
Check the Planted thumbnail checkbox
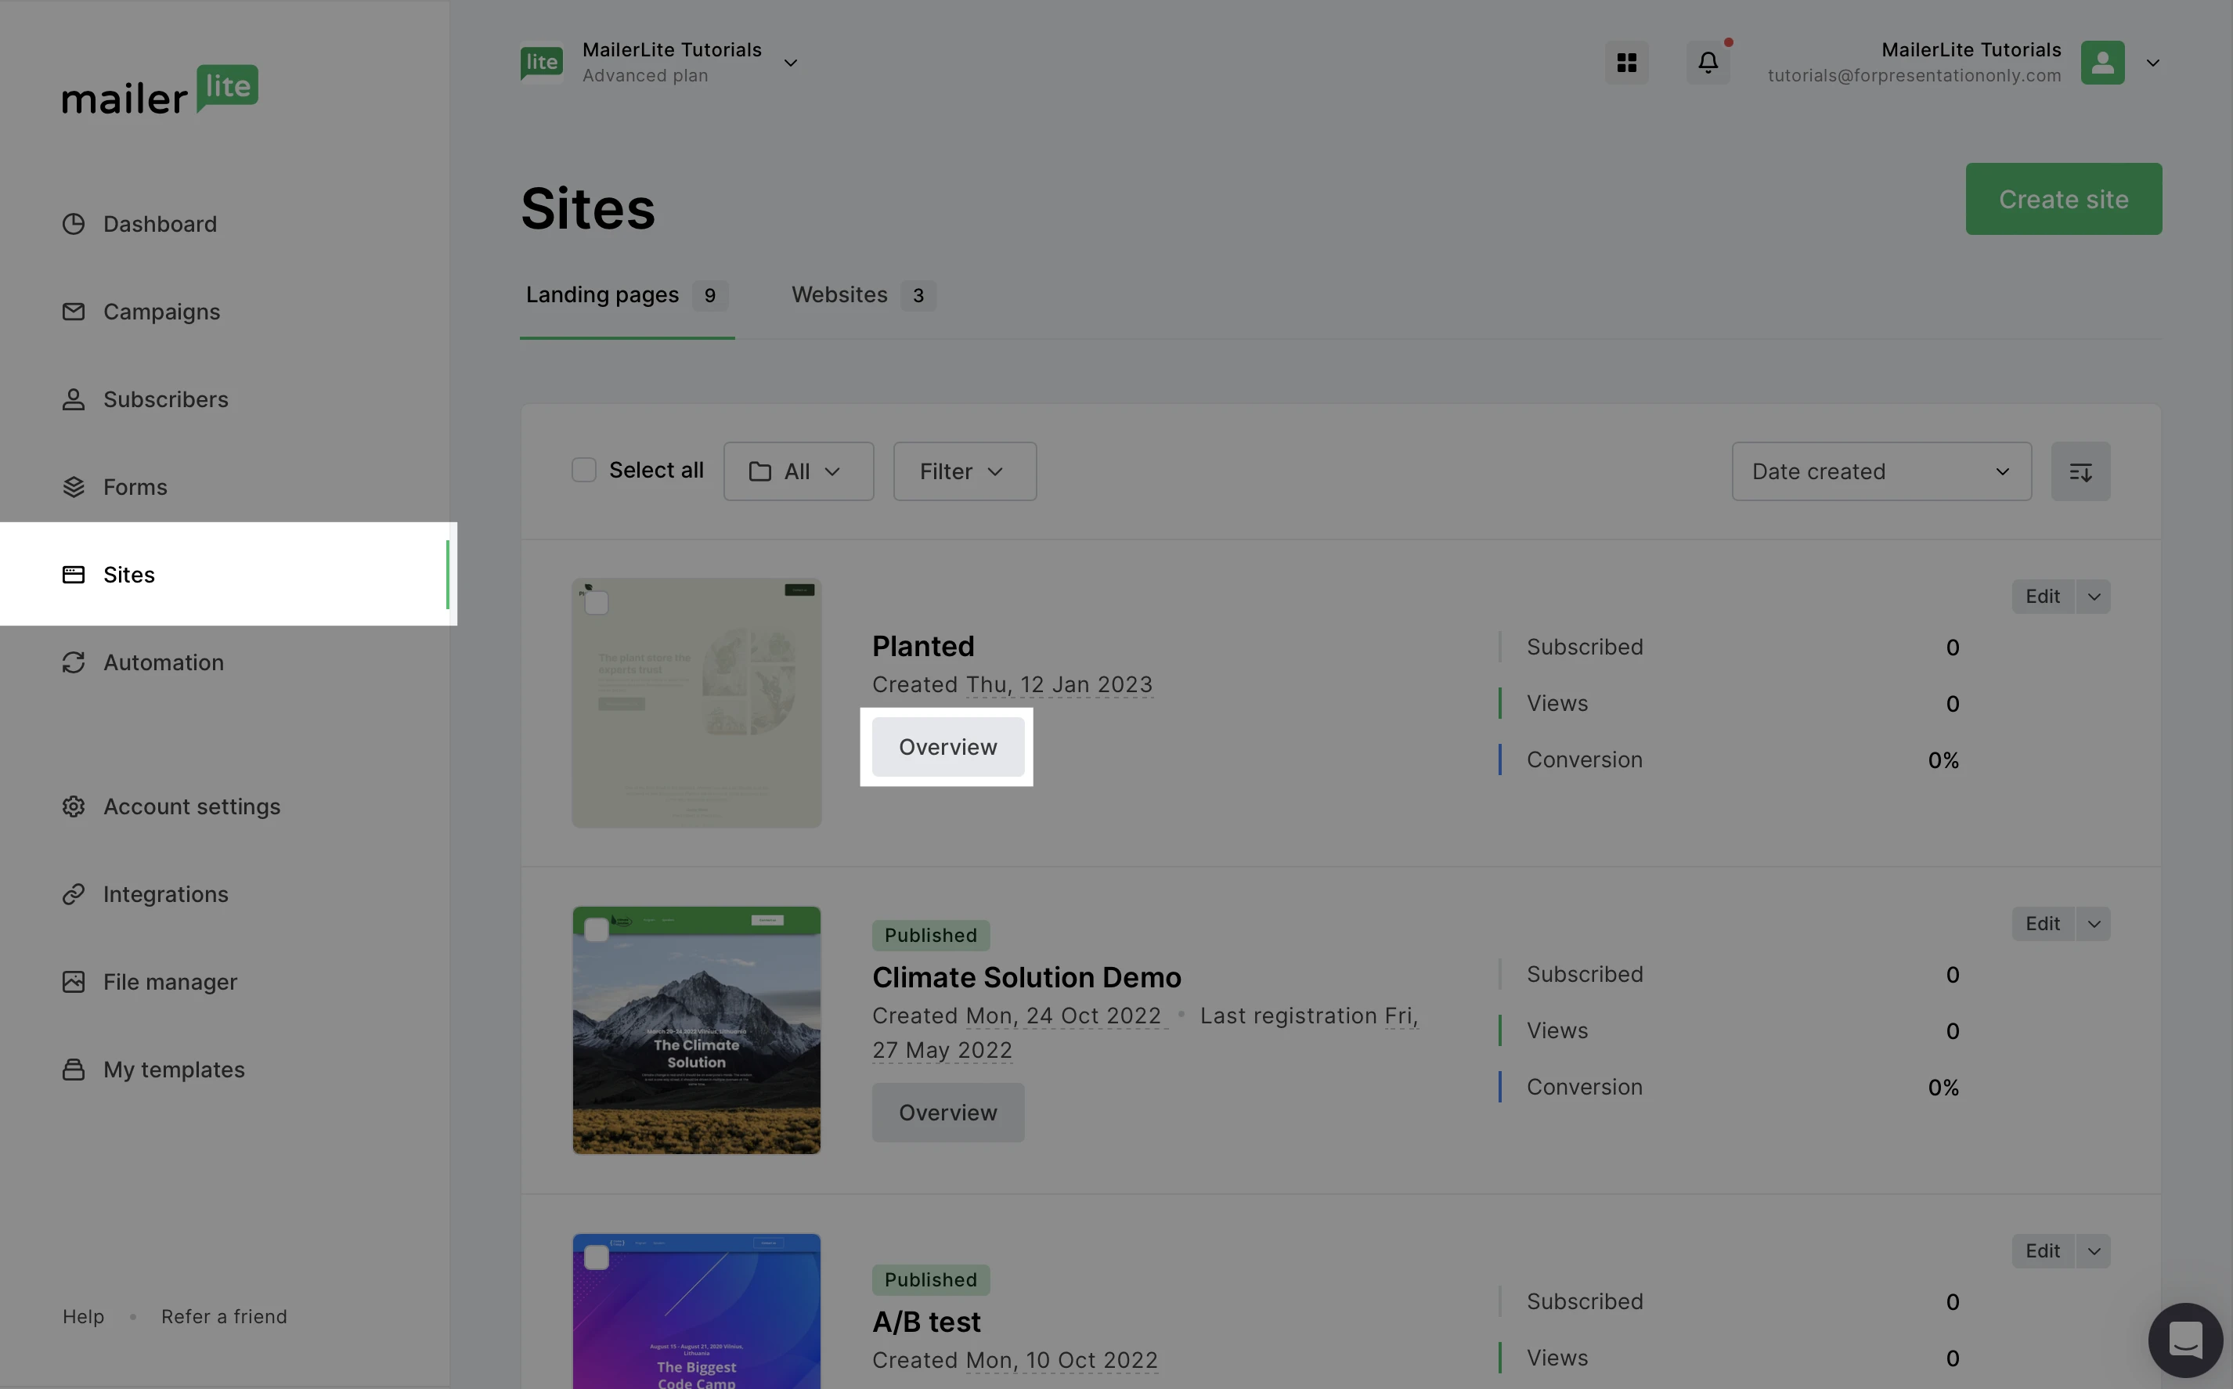pyautogui.click(x=597, y=604)
